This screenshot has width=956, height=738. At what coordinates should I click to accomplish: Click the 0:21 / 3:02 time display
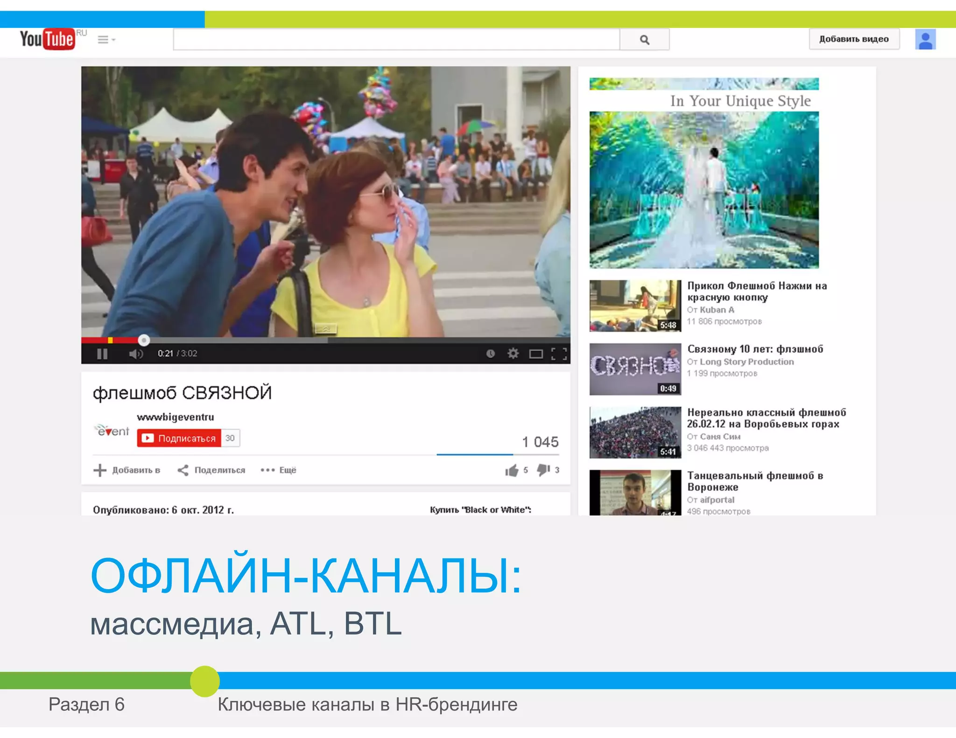(177, 354)
